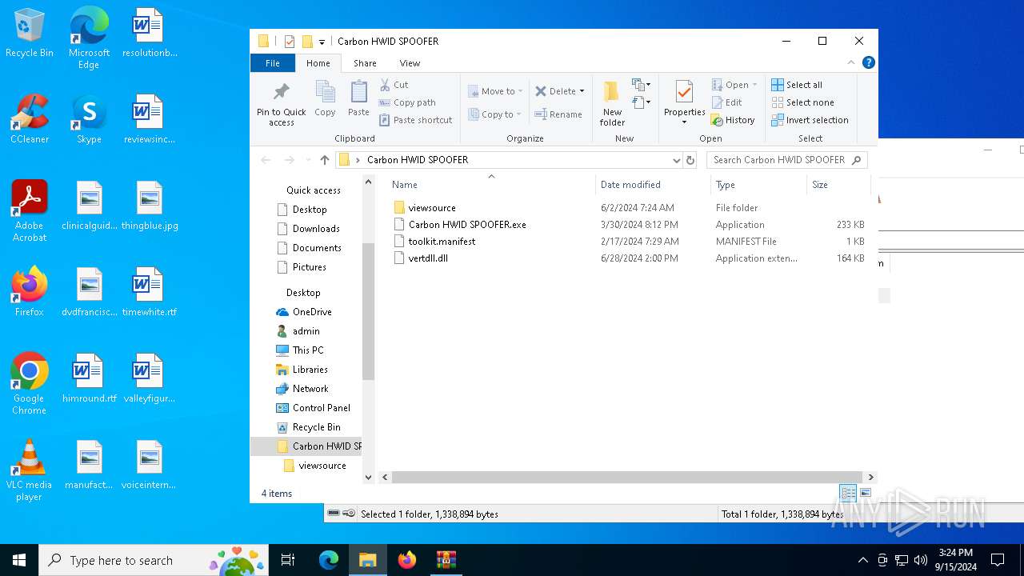Open Google Chrome desktop shortcut
The width and height of the screenshot is (1024, 576).
(29, 384)
